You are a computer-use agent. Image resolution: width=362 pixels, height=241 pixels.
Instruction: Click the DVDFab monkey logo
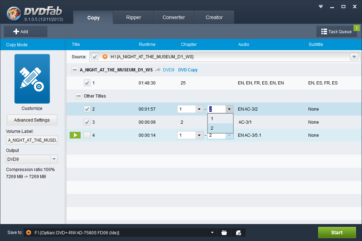pyautogui.click(x=14, y=14)
